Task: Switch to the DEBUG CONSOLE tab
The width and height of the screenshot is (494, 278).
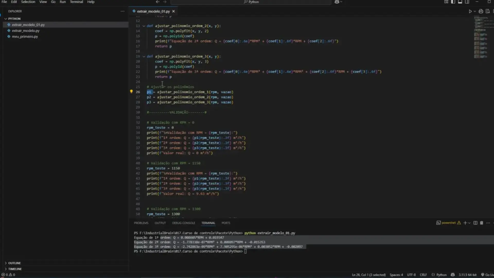Action: 183,223
